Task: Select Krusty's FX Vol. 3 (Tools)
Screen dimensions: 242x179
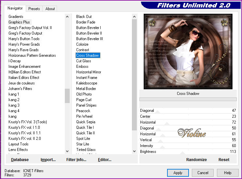Action: click(x=28, y=122)
